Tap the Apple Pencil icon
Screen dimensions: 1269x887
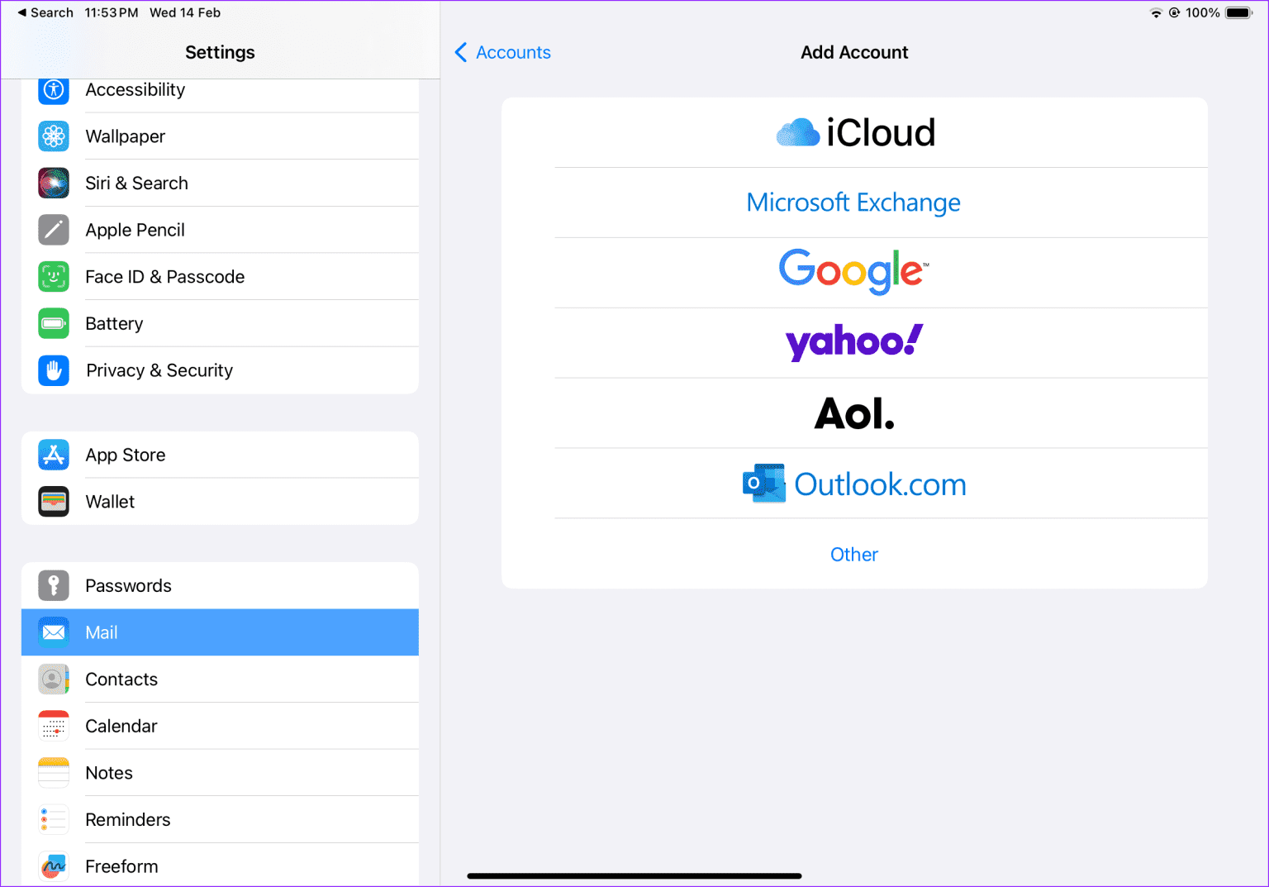tap(54, 230)
